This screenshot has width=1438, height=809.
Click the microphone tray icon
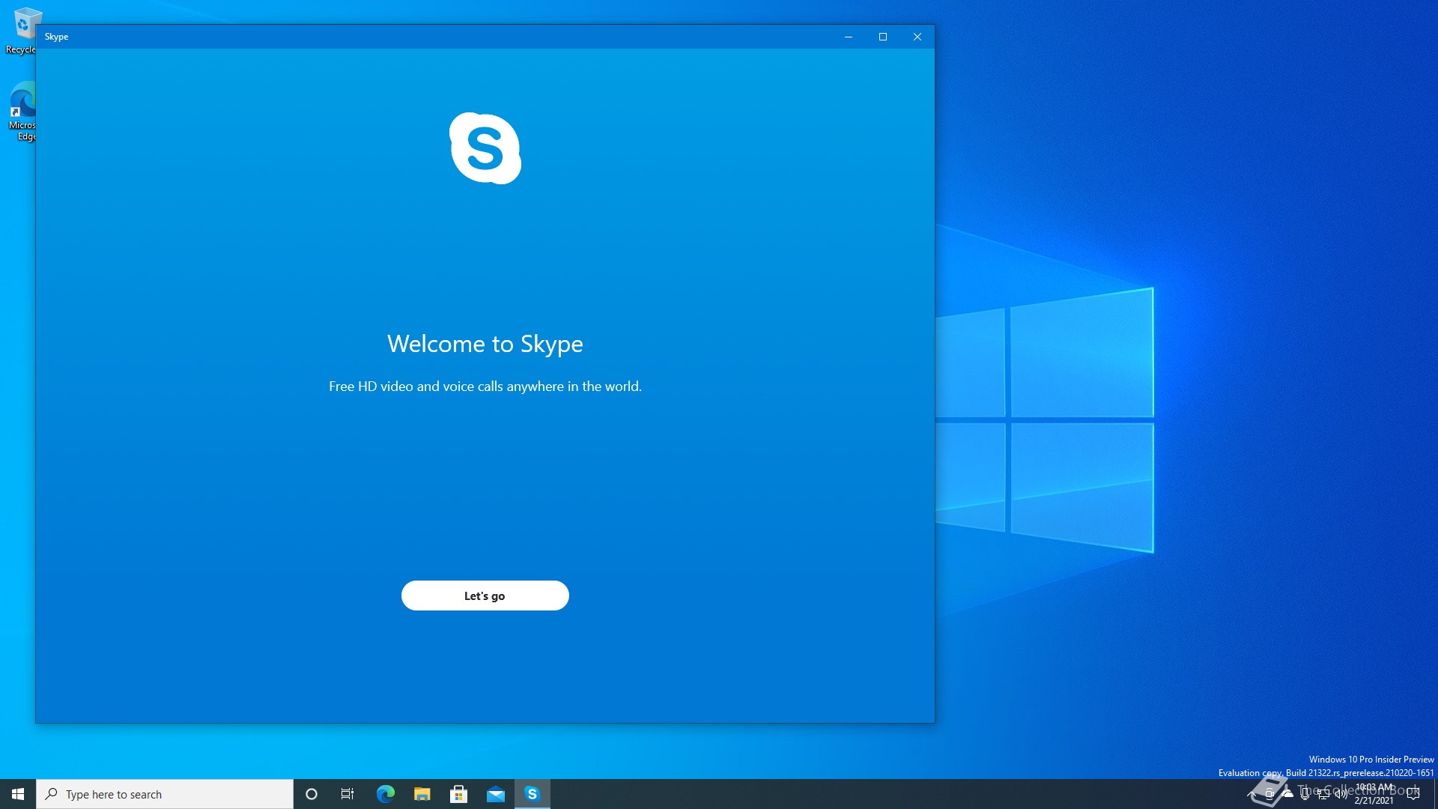tap(1305, 794)
